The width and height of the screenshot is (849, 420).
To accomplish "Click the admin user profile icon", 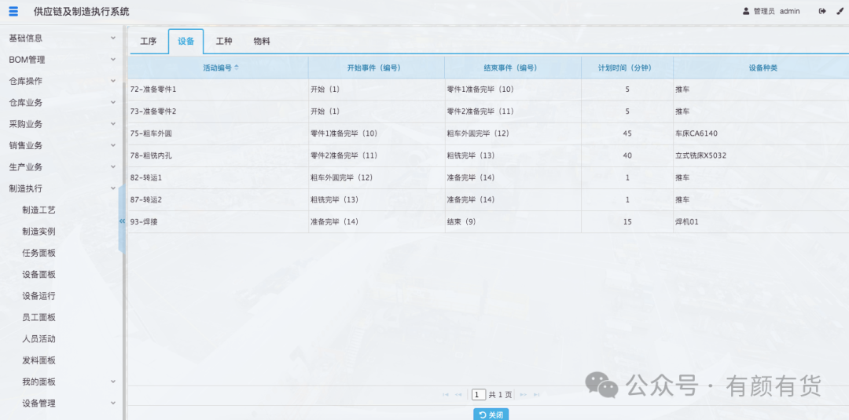I will [x=746, y=11].
